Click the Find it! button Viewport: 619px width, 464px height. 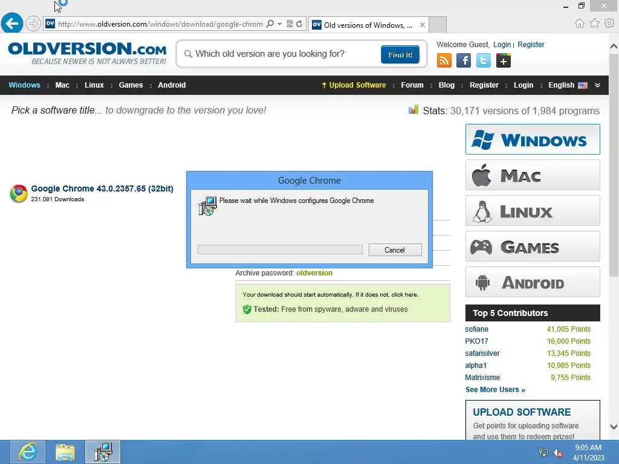pyautogui.click(x=400, y=54)
